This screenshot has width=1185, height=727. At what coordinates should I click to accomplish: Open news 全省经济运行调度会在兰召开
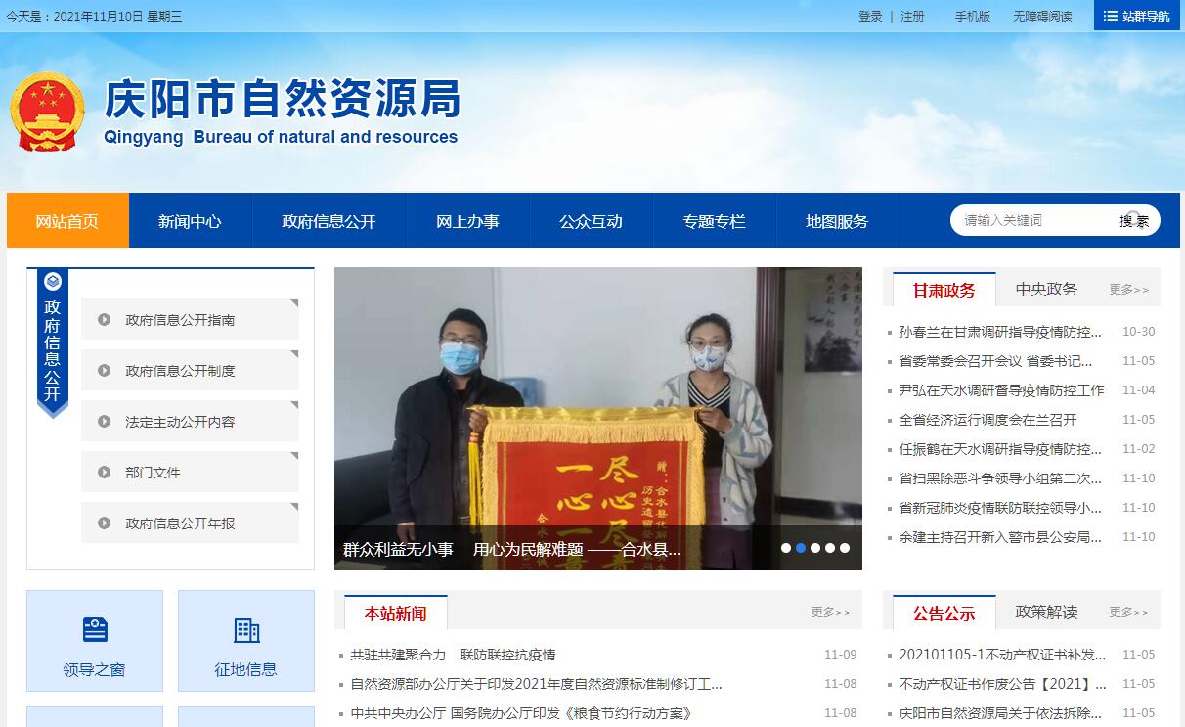pyautogui.click(x=987, y=420)
